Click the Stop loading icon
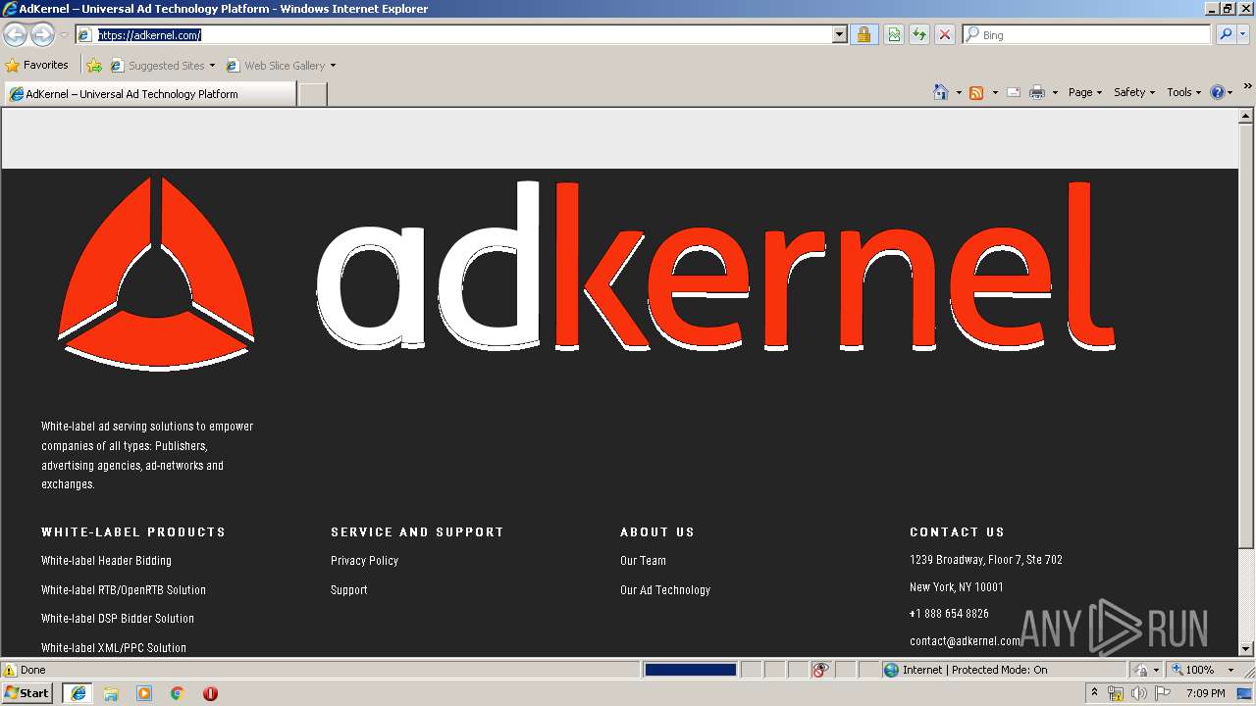1256x706 pixels. point(945,34)
